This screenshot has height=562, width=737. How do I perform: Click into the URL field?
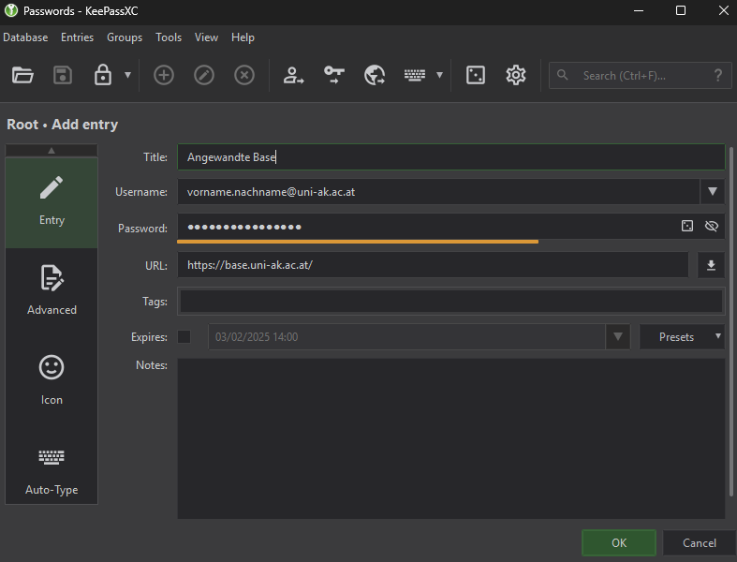433,265
